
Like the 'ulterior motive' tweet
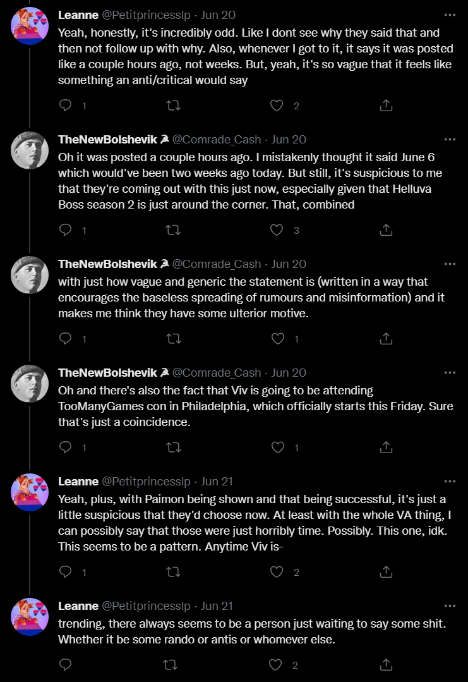click(278, 338)
